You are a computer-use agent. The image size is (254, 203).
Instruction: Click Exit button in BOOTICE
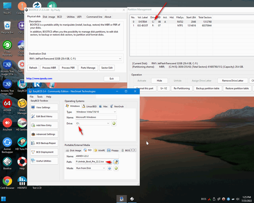tap(112, 79)
